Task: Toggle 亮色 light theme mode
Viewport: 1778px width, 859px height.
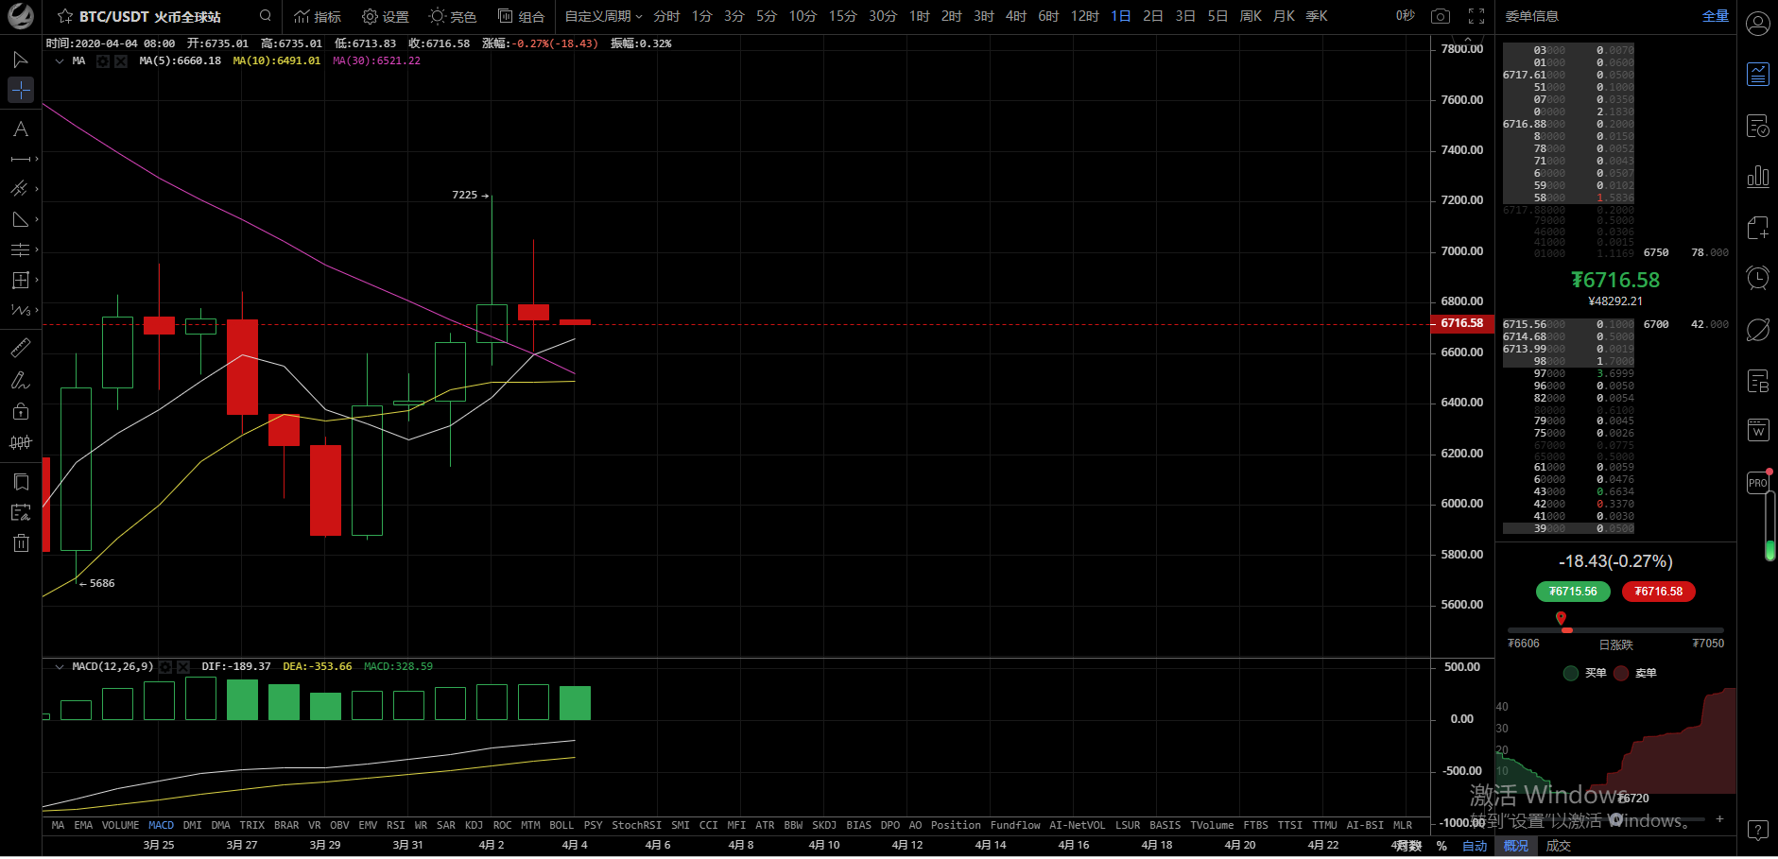Action: 452,16
